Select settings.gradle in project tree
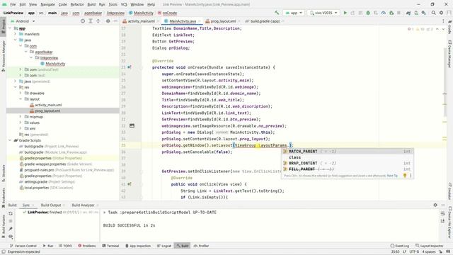 click(36, 181)
